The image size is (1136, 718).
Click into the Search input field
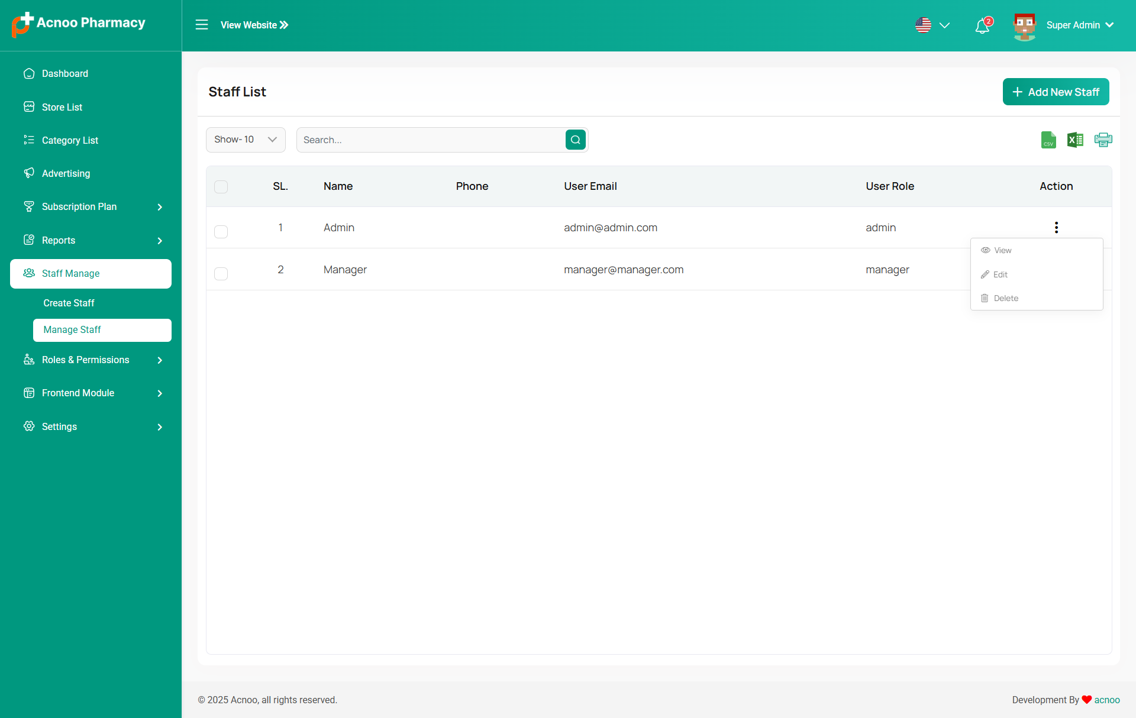point(431,140)
